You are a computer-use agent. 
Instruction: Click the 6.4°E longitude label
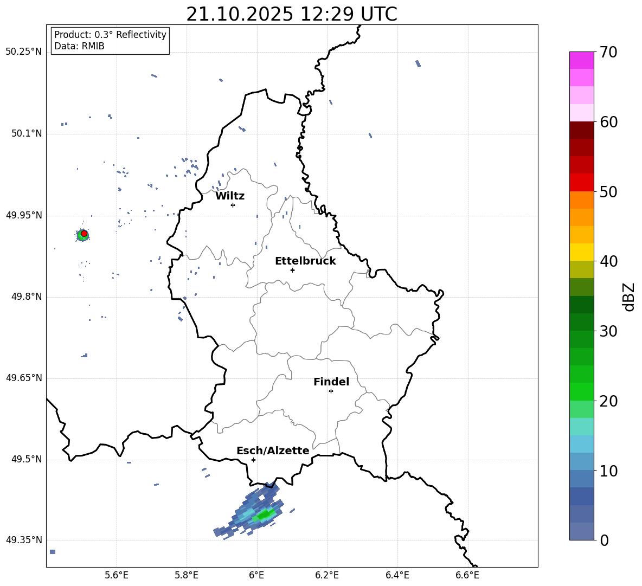[x=397, y=575]
